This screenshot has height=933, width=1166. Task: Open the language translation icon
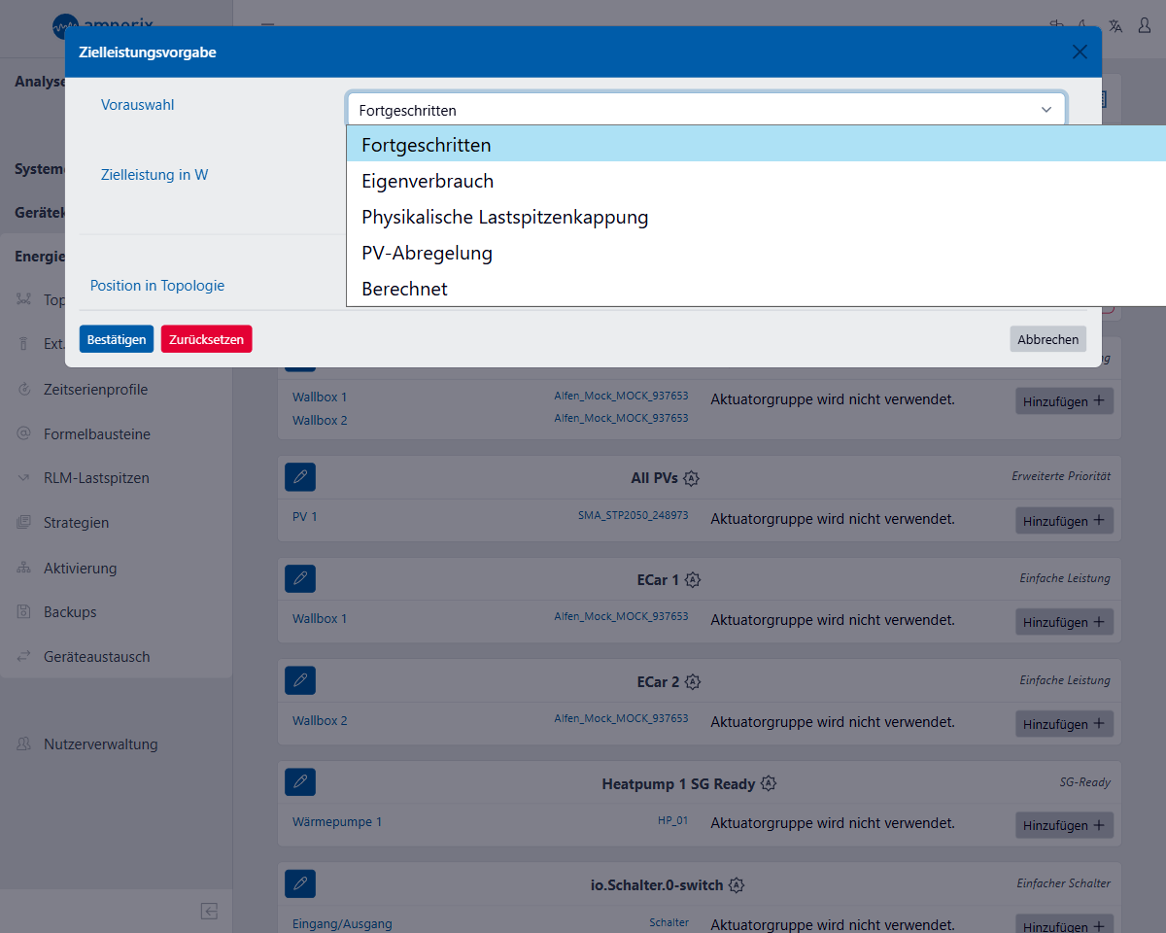point(1115,26)
